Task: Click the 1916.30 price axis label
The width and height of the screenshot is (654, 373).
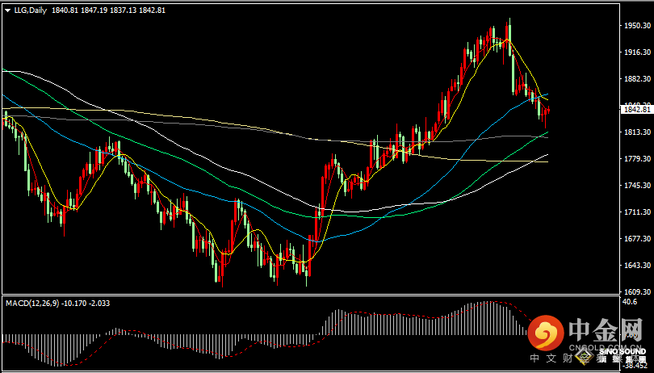Action: coord(637,52)
